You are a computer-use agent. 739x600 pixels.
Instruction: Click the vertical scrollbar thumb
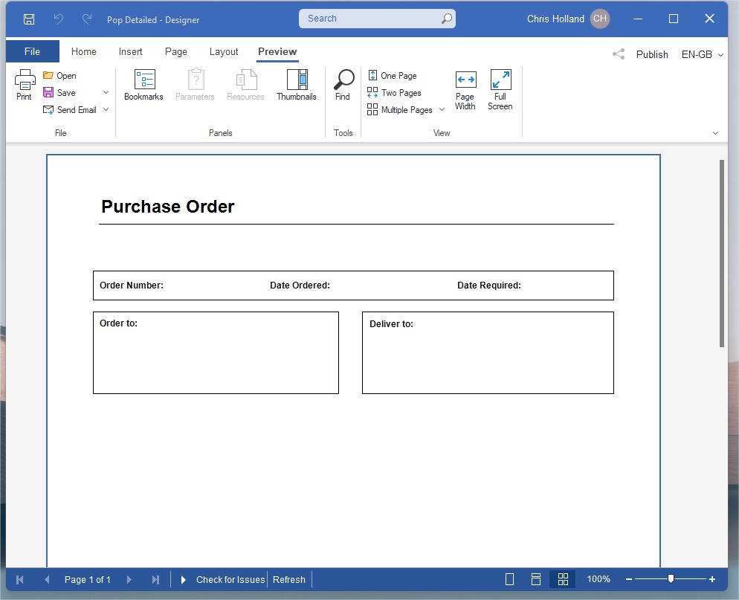click(722, 253)
